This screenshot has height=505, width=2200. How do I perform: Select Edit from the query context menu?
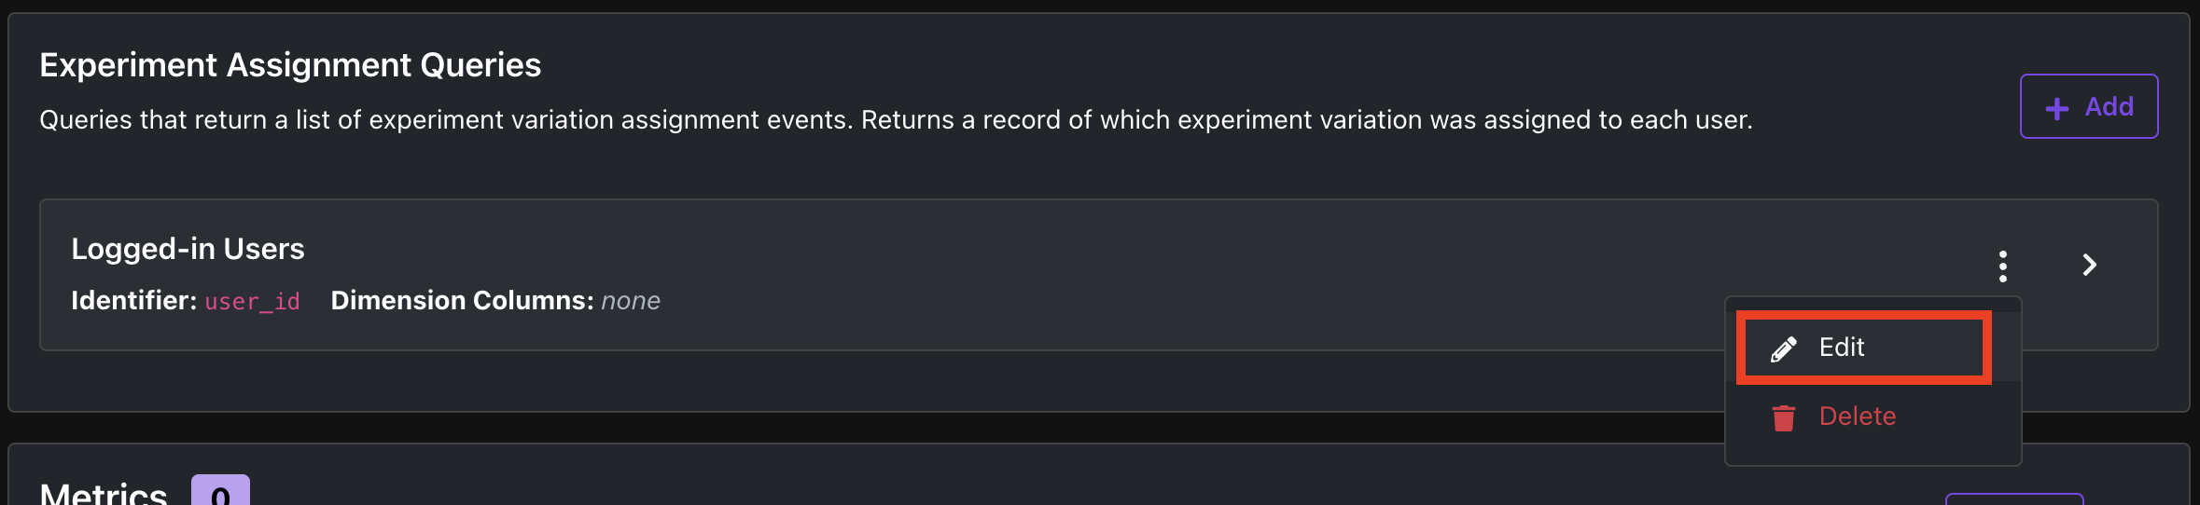click(1864, 348)
